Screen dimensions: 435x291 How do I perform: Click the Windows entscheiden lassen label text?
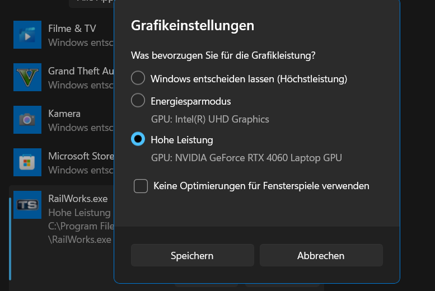249,79
